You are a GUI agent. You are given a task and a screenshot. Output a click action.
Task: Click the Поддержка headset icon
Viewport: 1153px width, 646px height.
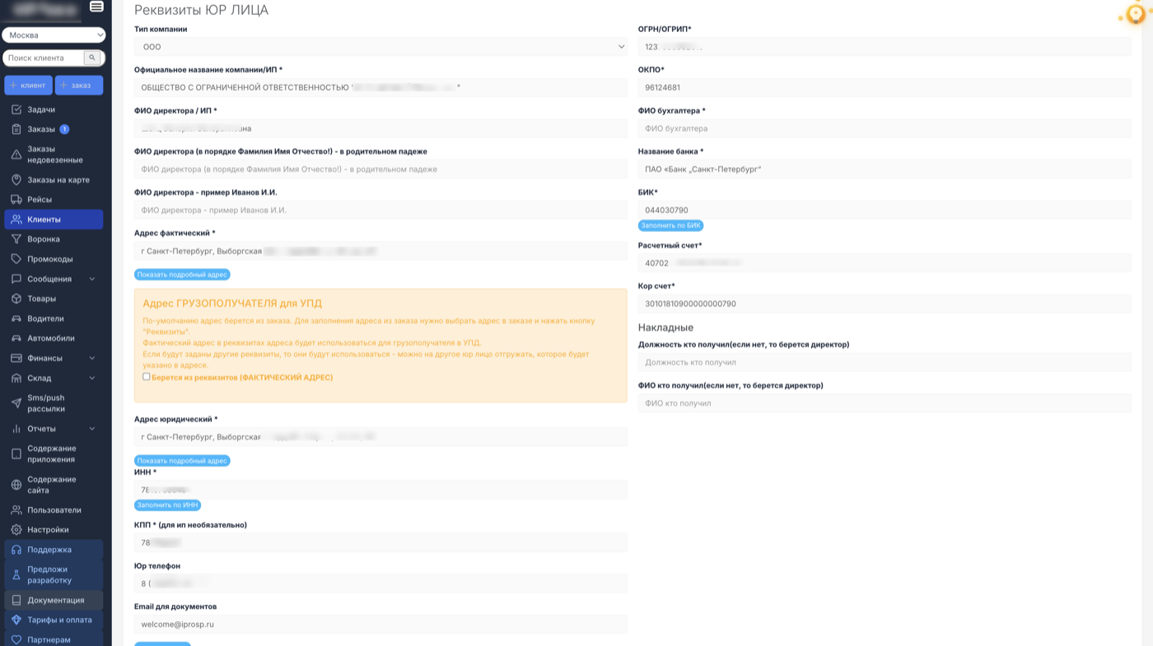click(16, 550)
